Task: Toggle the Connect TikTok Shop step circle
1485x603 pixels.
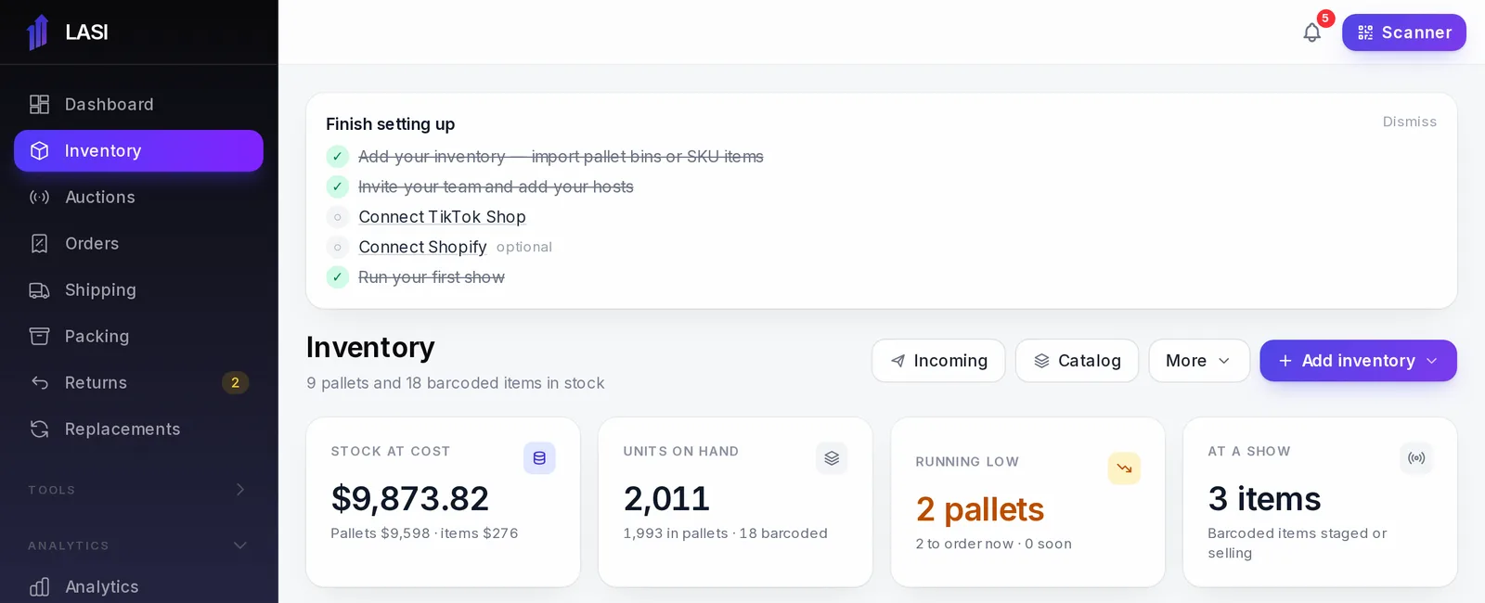Action: click(x=338, y=217)
